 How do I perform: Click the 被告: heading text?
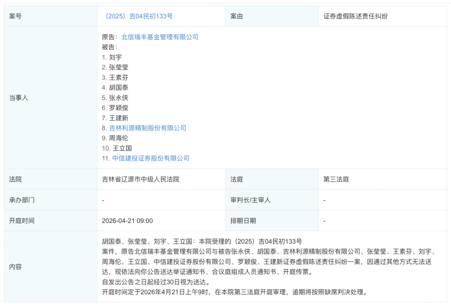[109, 47]
